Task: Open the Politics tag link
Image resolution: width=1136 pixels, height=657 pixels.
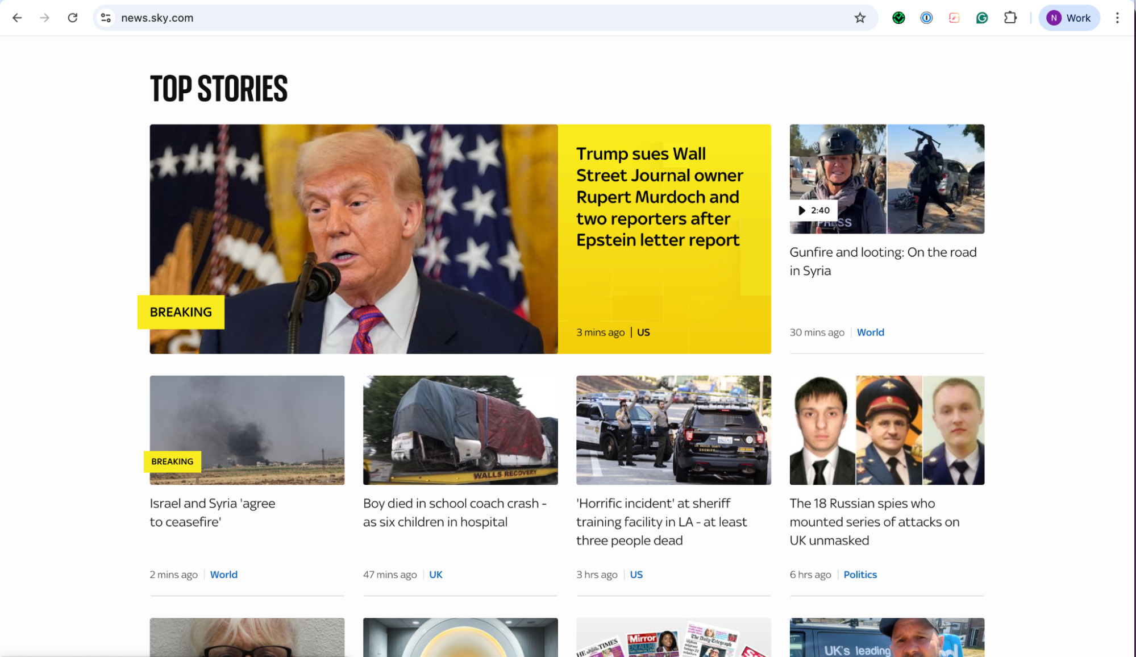Action: (860, 575)
